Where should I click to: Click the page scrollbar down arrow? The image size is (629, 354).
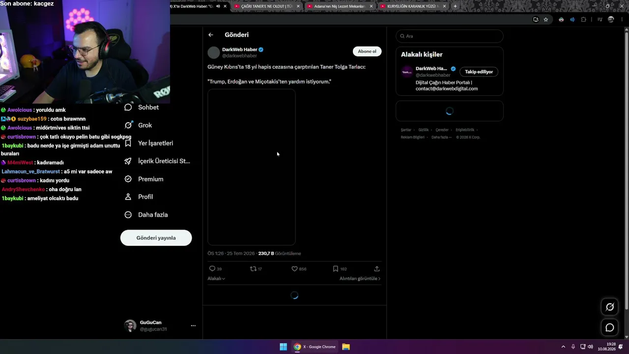point(626,337)
